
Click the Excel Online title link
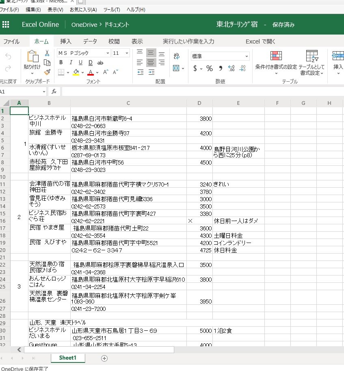[41, 24]
